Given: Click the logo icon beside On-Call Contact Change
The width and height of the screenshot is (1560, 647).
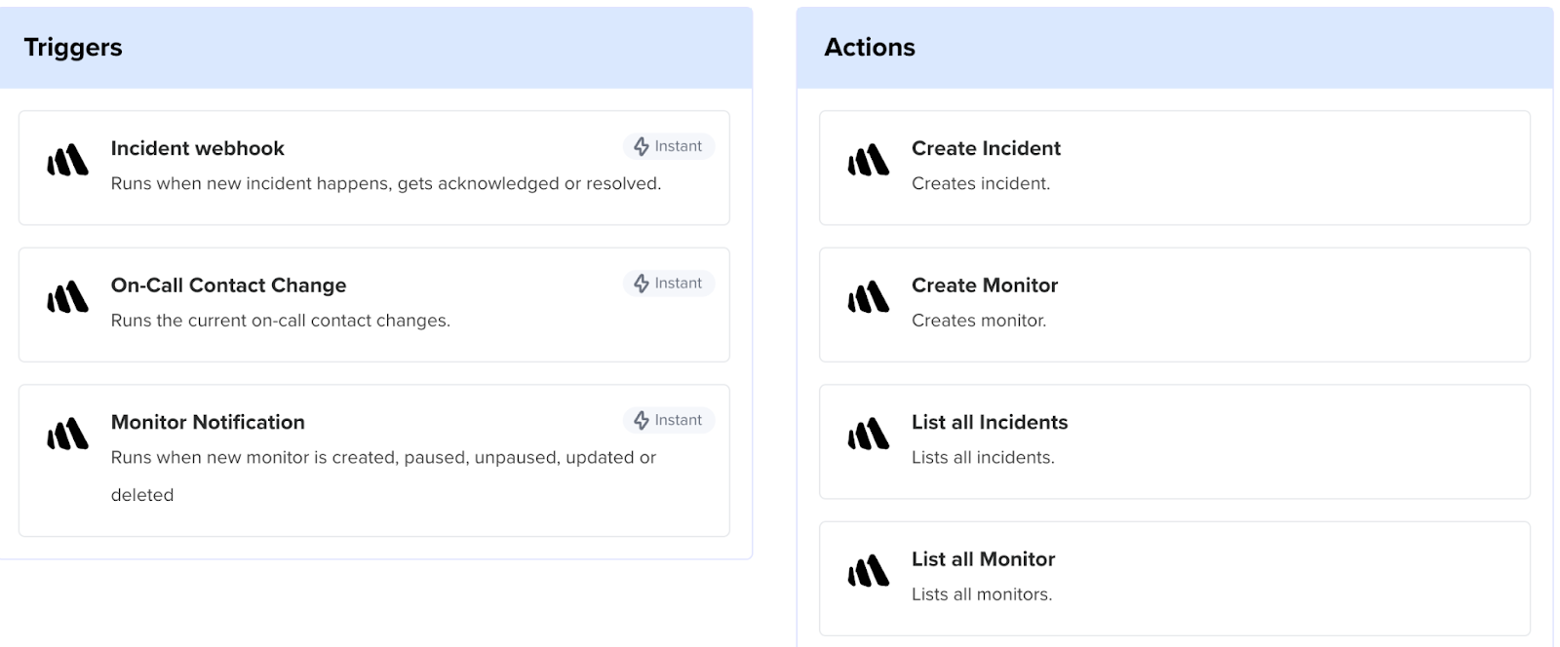Looking at the screenshot, I should point(67,298).
